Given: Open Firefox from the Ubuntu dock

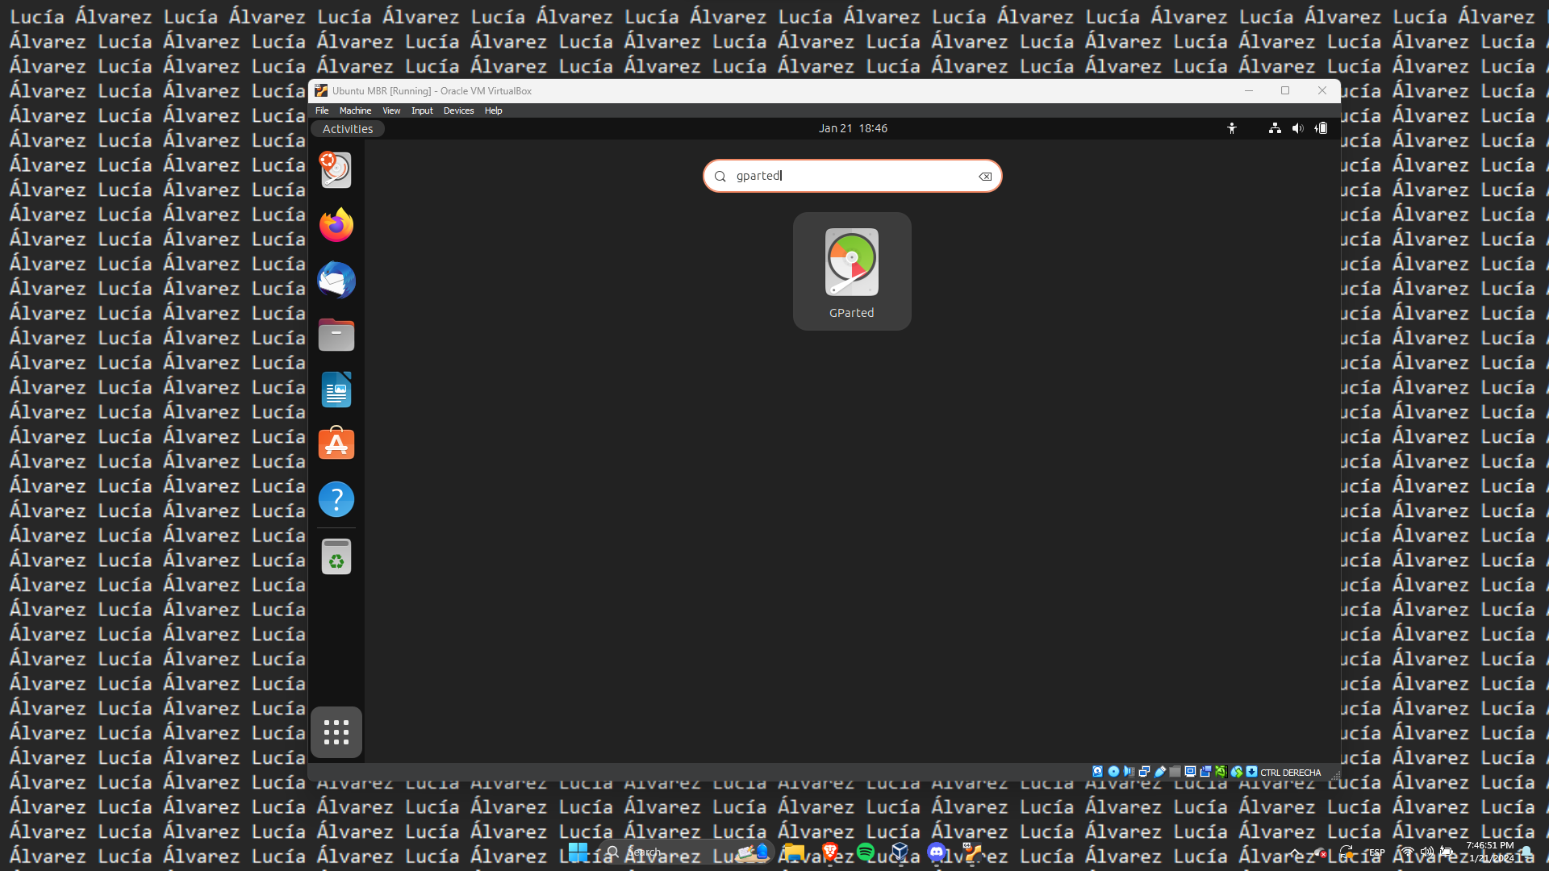Looking at the screenshot, I should [336, 225].
